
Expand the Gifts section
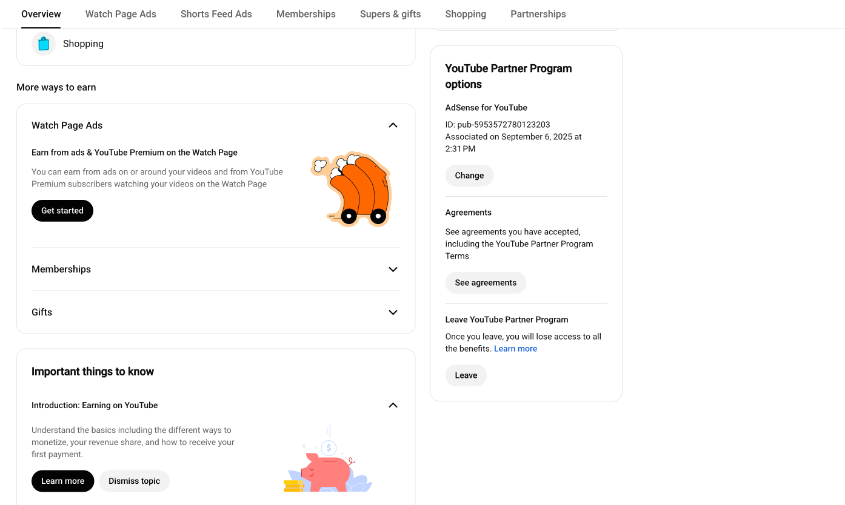point(393,312)
